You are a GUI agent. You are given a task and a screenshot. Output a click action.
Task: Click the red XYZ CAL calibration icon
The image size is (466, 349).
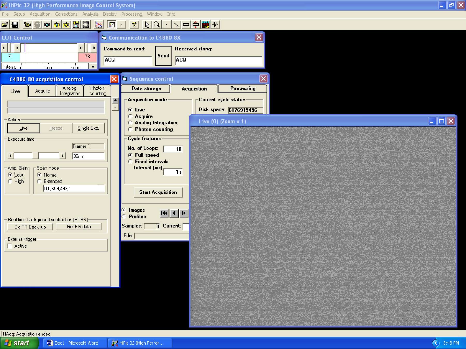(206, 25)
